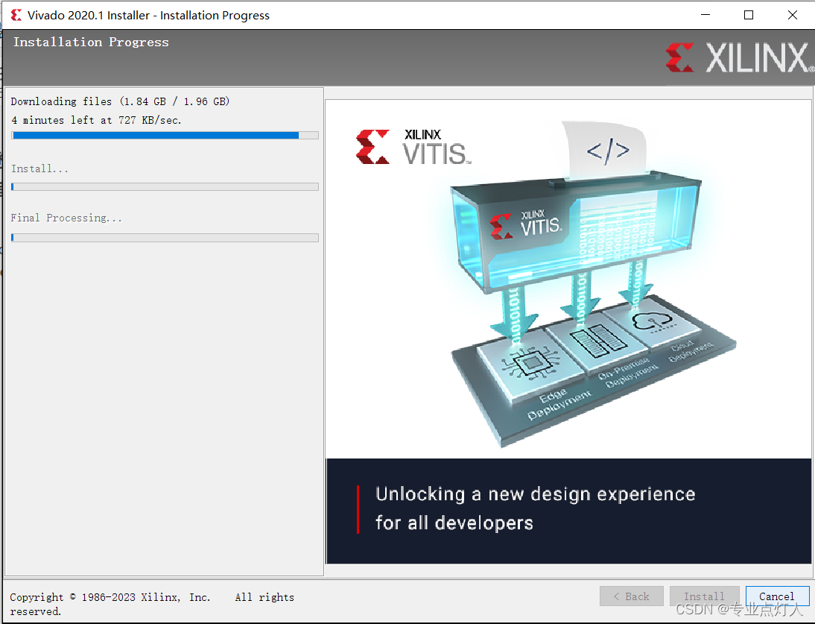The width and height of the screenshot is (815, 624).
Task: Click 'Unlocking a new design experience' slogan
Action: click(x=536, y=494)
